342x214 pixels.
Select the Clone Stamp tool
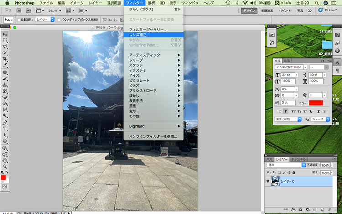coord(5,84)
